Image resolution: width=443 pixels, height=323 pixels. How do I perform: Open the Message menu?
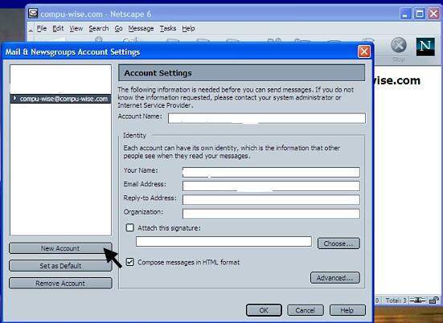pos(141,28)
